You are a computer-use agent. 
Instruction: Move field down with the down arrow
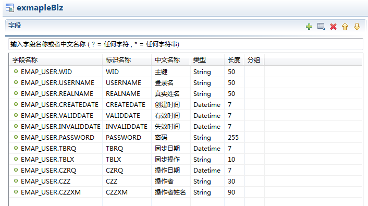pos(357,27)
